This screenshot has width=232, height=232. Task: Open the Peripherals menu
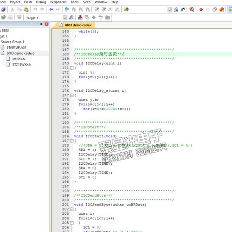[x=58, y=2]
